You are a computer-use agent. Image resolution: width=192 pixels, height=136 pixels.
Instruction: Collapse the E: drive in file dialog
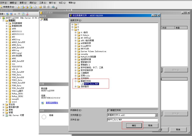(x=72, y=30)
